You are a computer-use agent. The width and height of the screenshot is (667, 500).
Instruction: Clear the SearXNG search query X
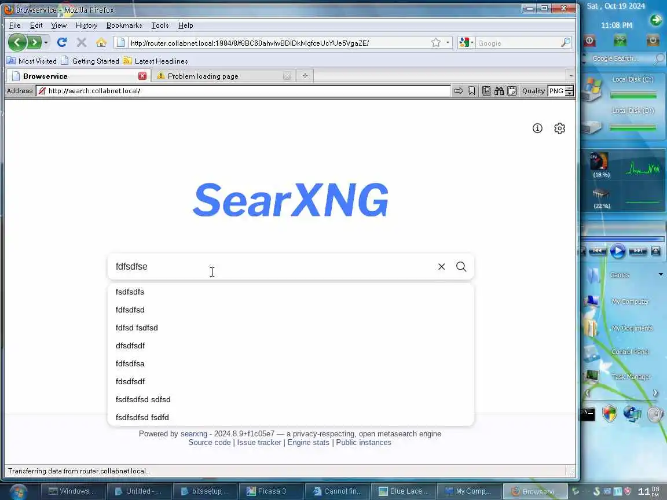pos(442,267)
